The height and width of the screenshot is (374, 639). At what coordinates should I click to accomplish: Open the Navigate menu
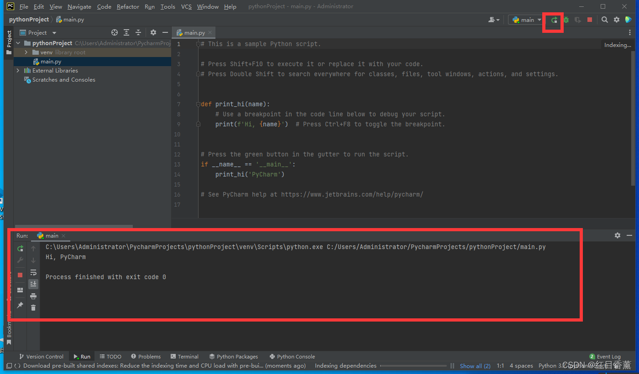79,7
